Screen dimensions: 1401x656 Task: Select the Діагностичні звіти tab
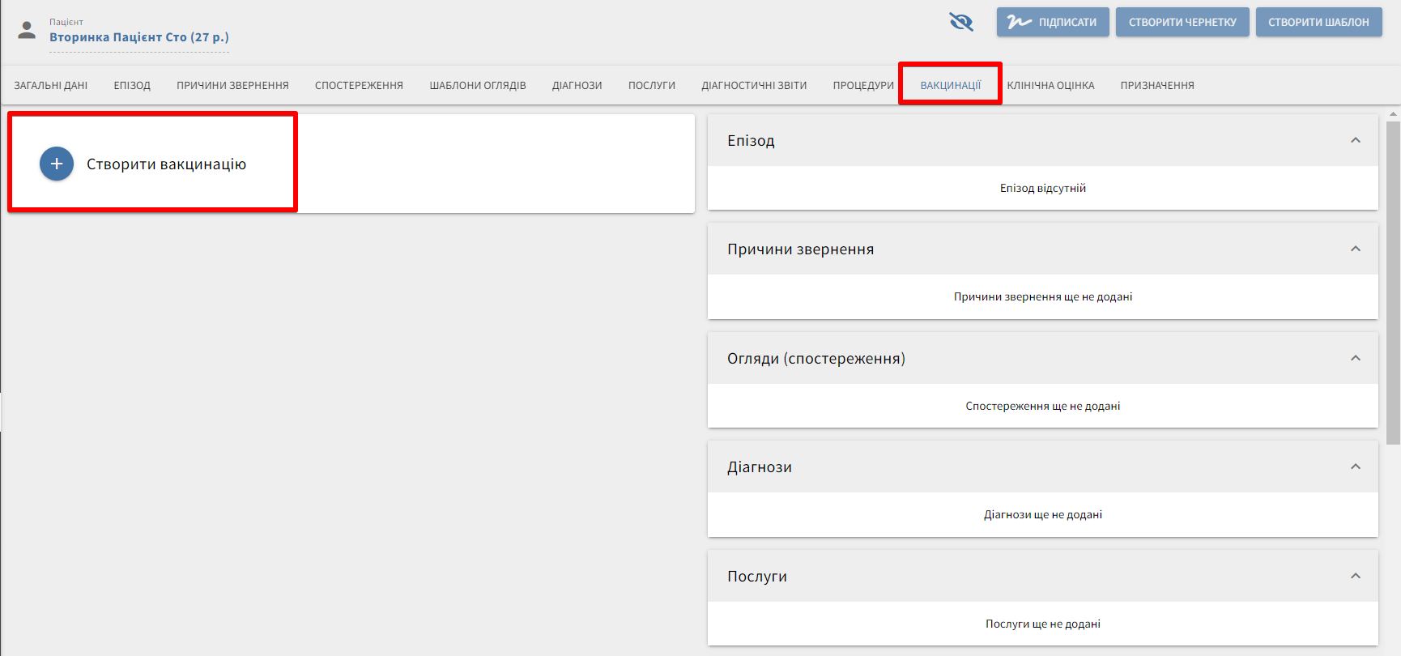point(754,85)
